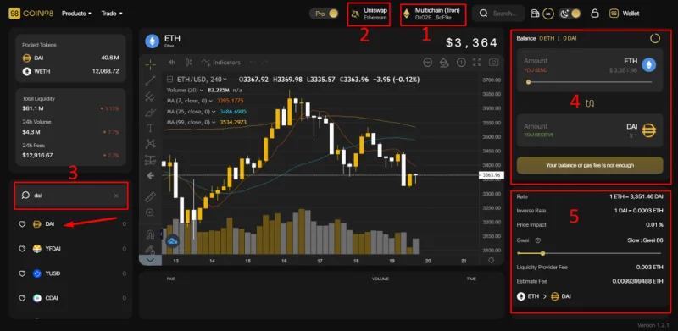Open Multichain (Tron) wallet selector
Image resolution: width=678 pixels, height=331 pixels.
[433, 14]
